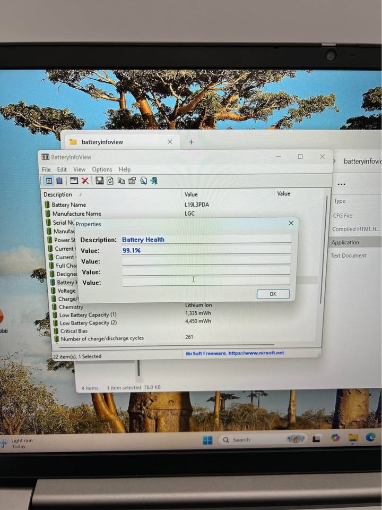Close the Properties dialog with its X

coord(291,223)
